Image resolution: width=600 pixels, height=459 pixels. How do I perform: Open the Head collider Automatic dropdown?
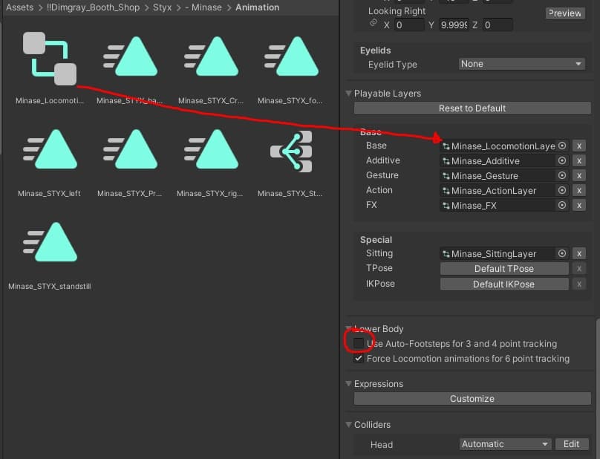point(505,444)
